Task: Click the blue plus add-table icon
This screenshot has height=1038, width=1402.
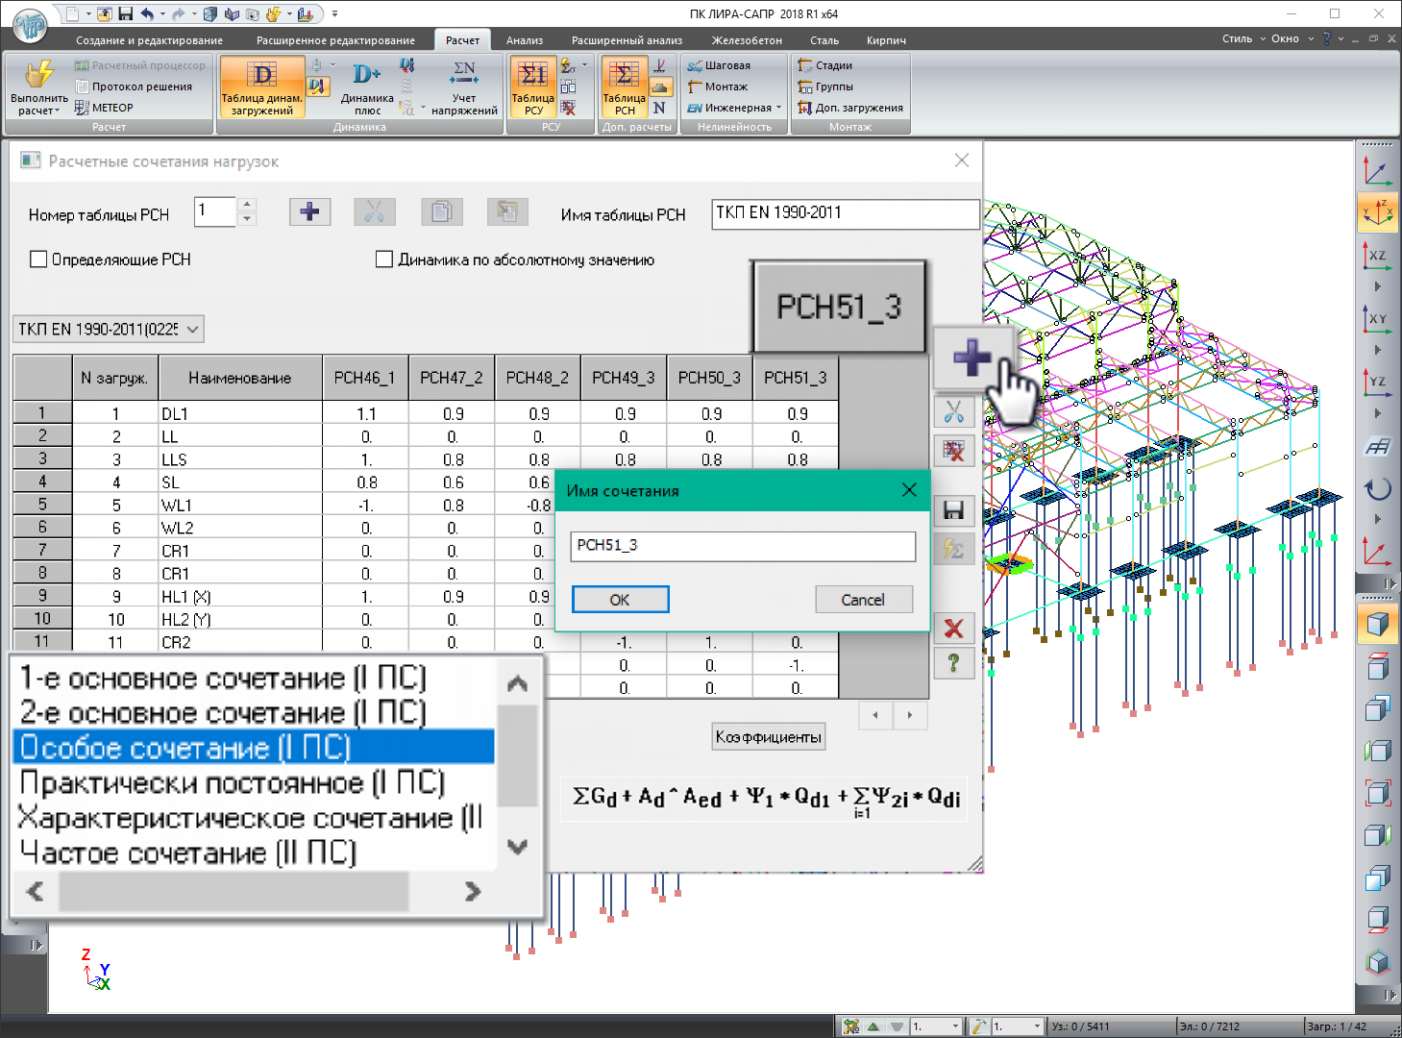Action: pos(309,212)
